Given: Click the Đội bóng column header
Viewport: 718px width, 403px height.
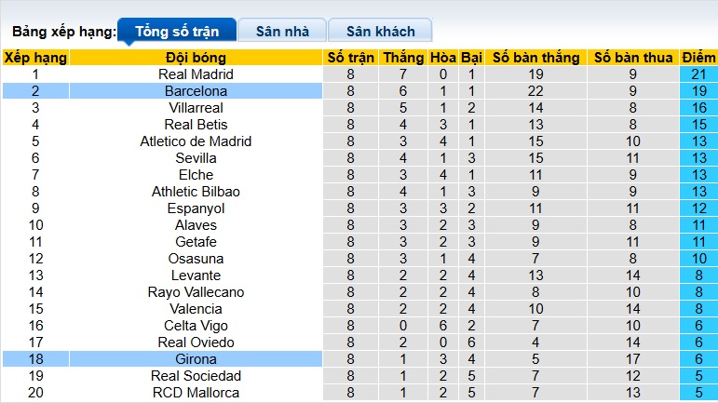Looking at the screenshot, I should (196, 58).
